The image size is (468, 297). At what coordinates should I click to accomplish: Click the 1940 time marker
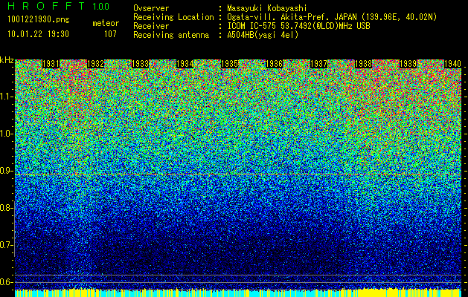point(453,64)
